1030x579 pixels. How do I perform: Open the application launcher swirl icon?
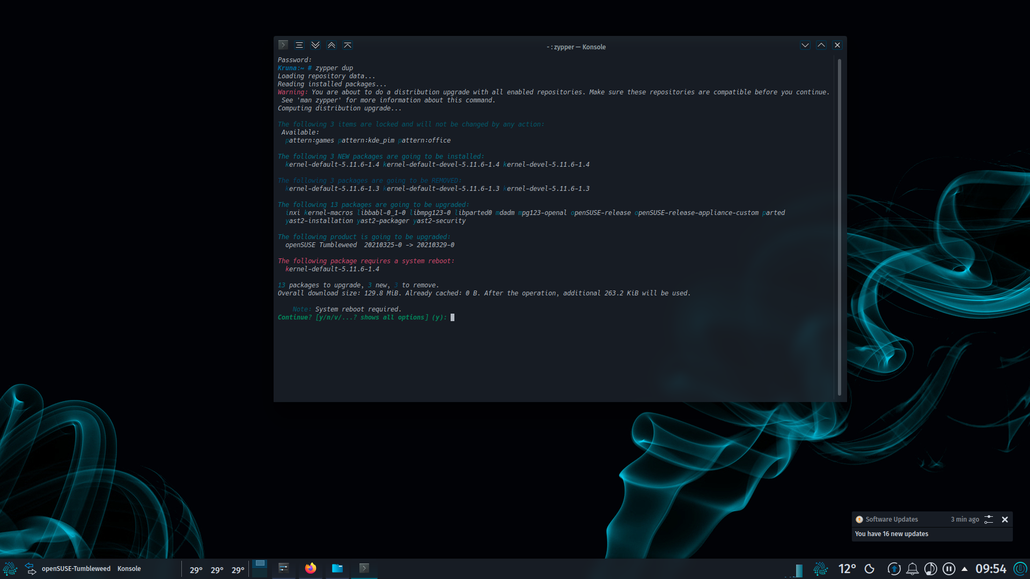[10, 569]
